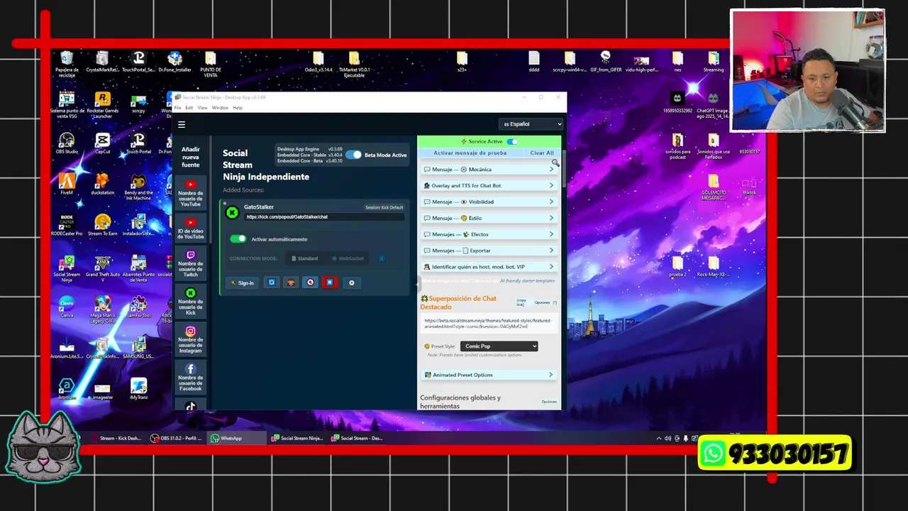The height and width of the screenshot is (511, 908).
Task: Expand Mensaje — Estilo section
Action: (489, 218)
